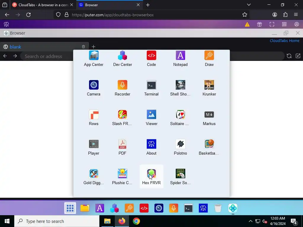Screen dimensions: 303x227
Task: Launch the Draw app in launcher grid
Action: pyautogui.click(x=209, y=59)
